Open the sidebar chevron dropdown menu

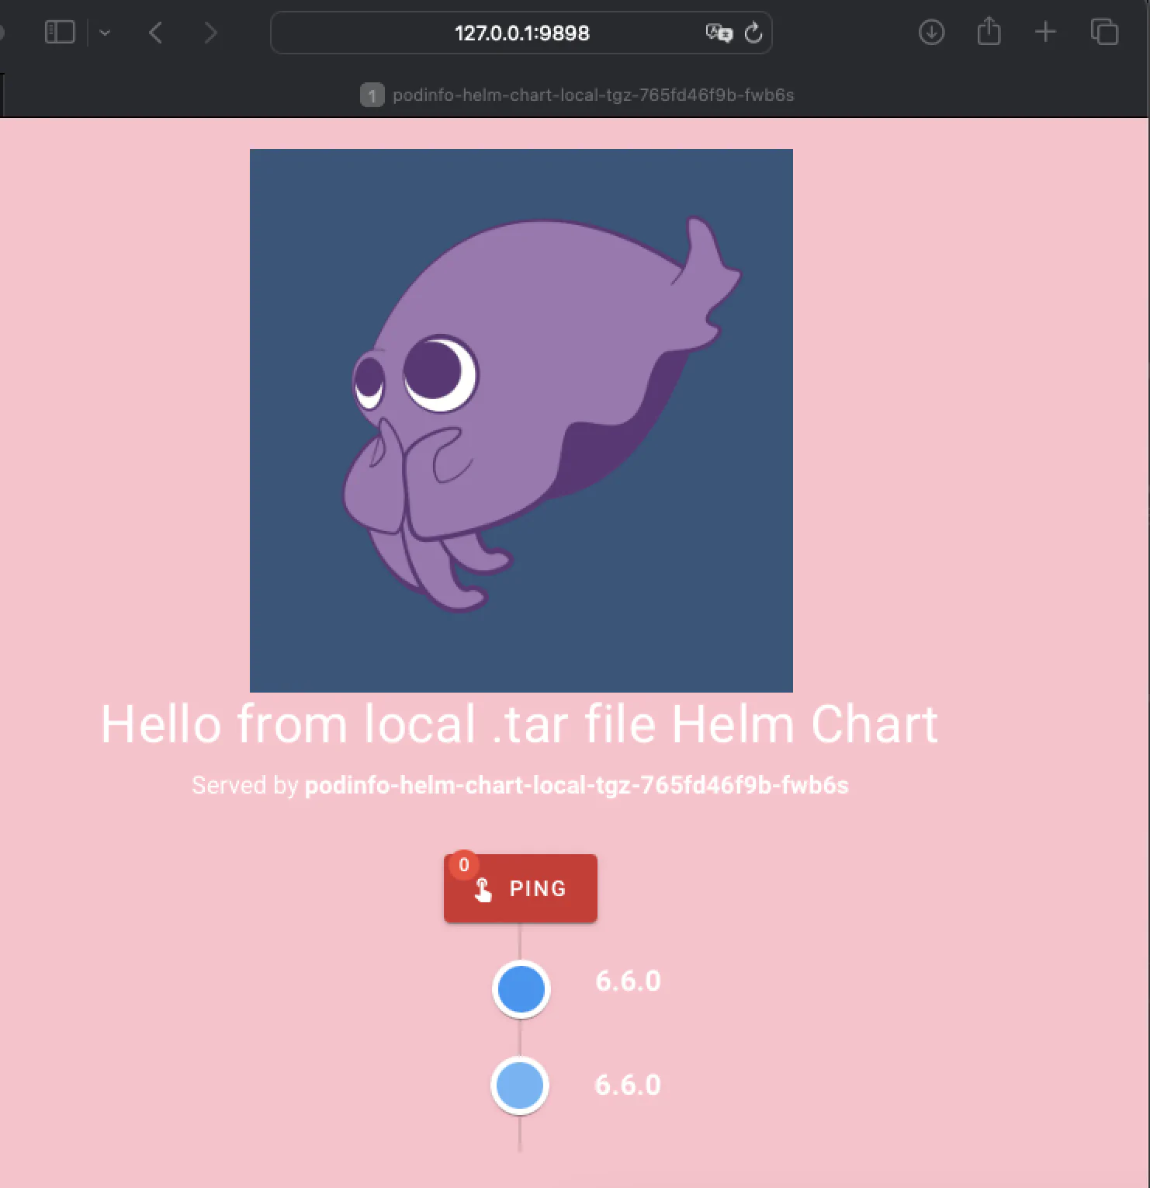coord(105,33)
